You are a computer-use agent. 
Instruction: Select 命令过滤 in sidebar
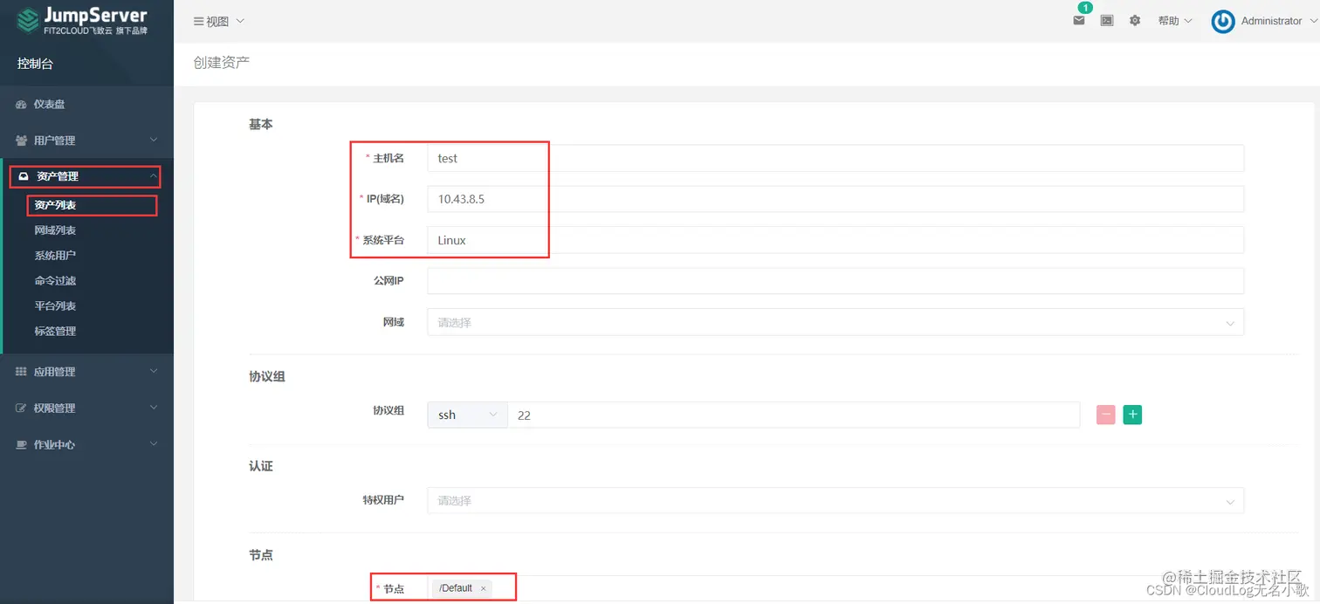55,281
